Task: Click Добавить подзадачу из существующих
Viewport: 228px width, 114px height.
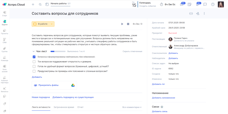Action: click(x=73, y=97)
